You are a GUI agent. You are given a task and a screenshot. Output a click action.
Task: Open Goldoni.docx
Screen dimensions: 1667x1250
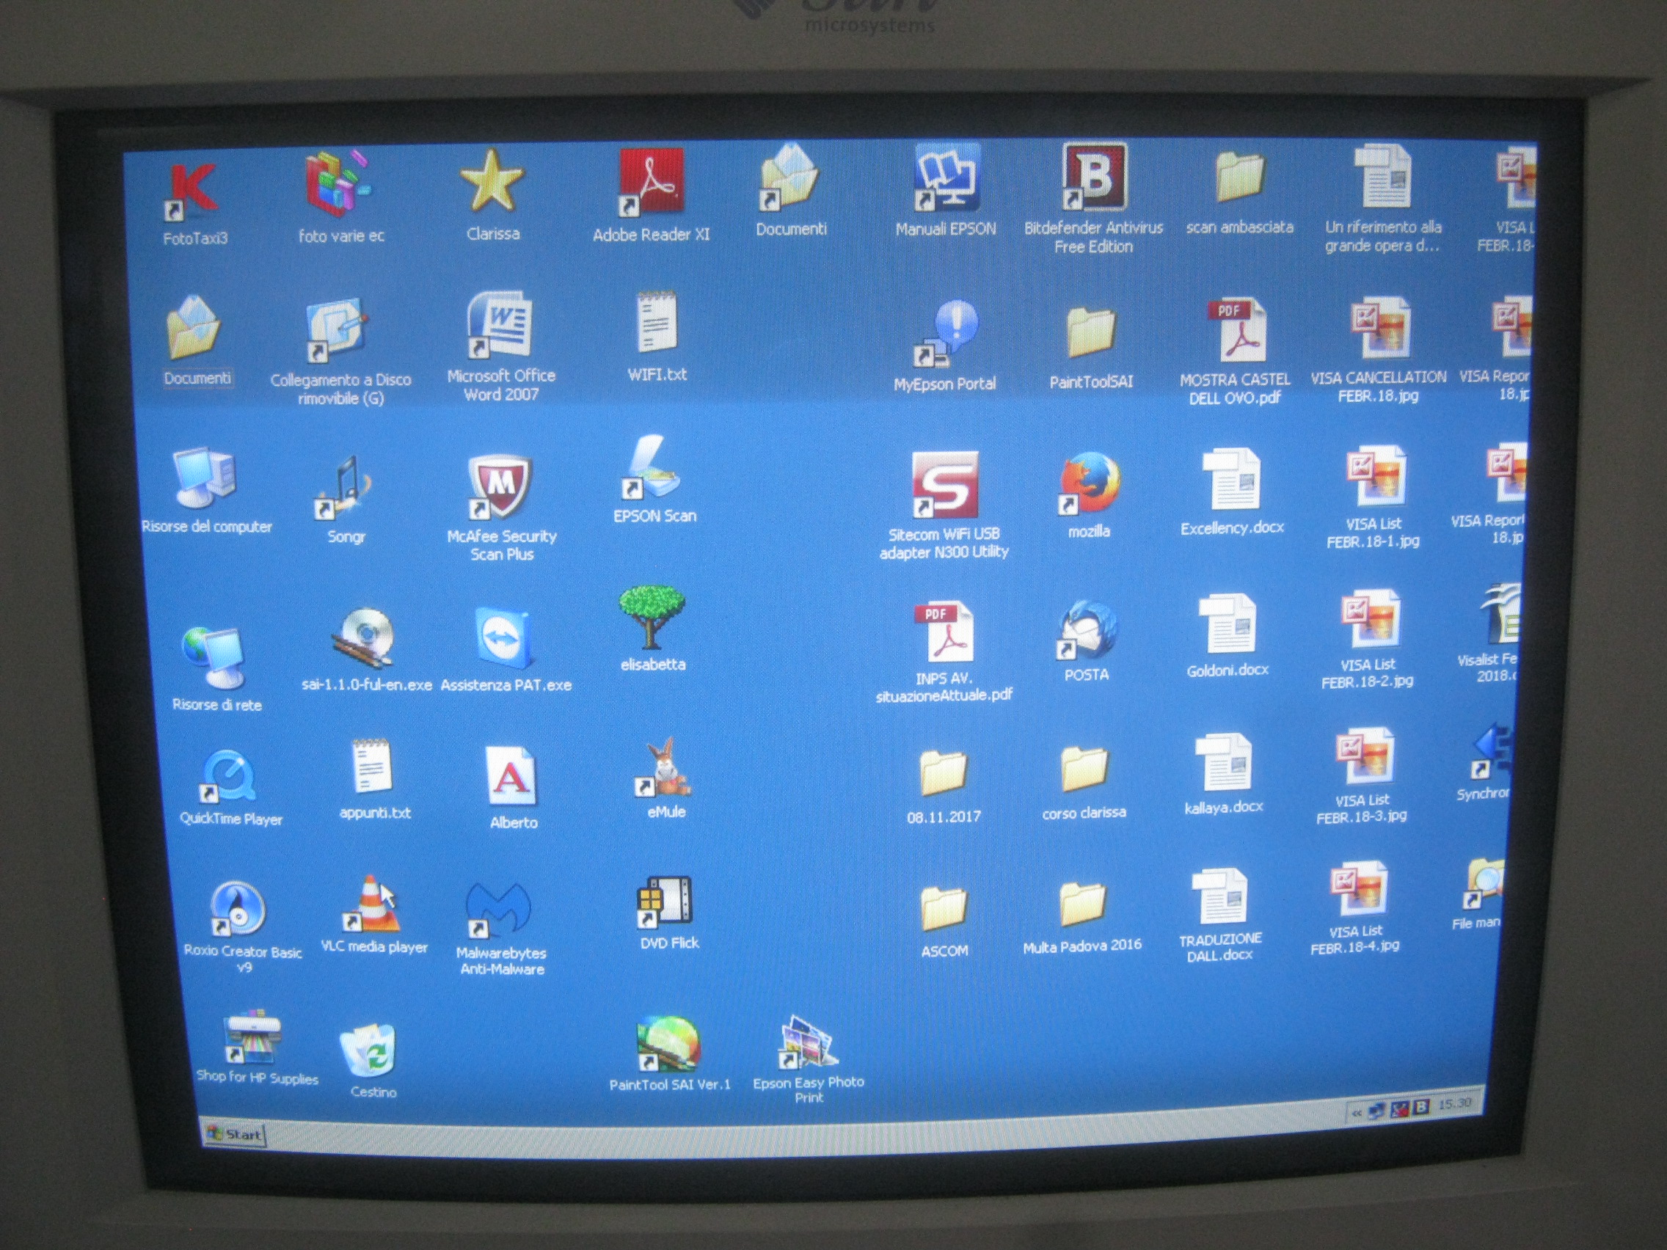coord(1227,624)
